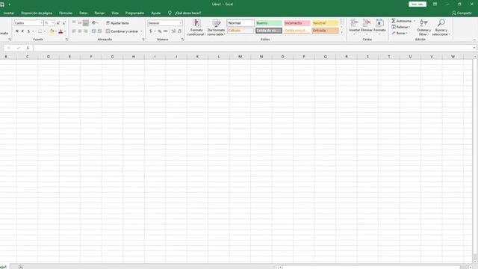Viewport: 478px width, 269px height.
Task: Click Combinar y centrar button
Action: click(x=122, y=31)
